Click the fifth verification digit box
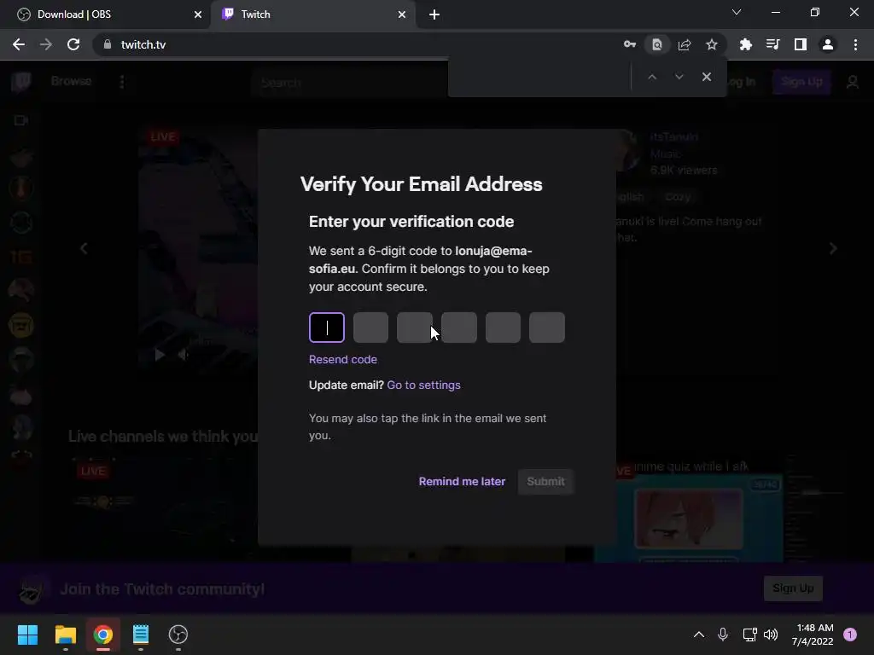This screenshot has width=874, height=655. click(x=503, y=327)
